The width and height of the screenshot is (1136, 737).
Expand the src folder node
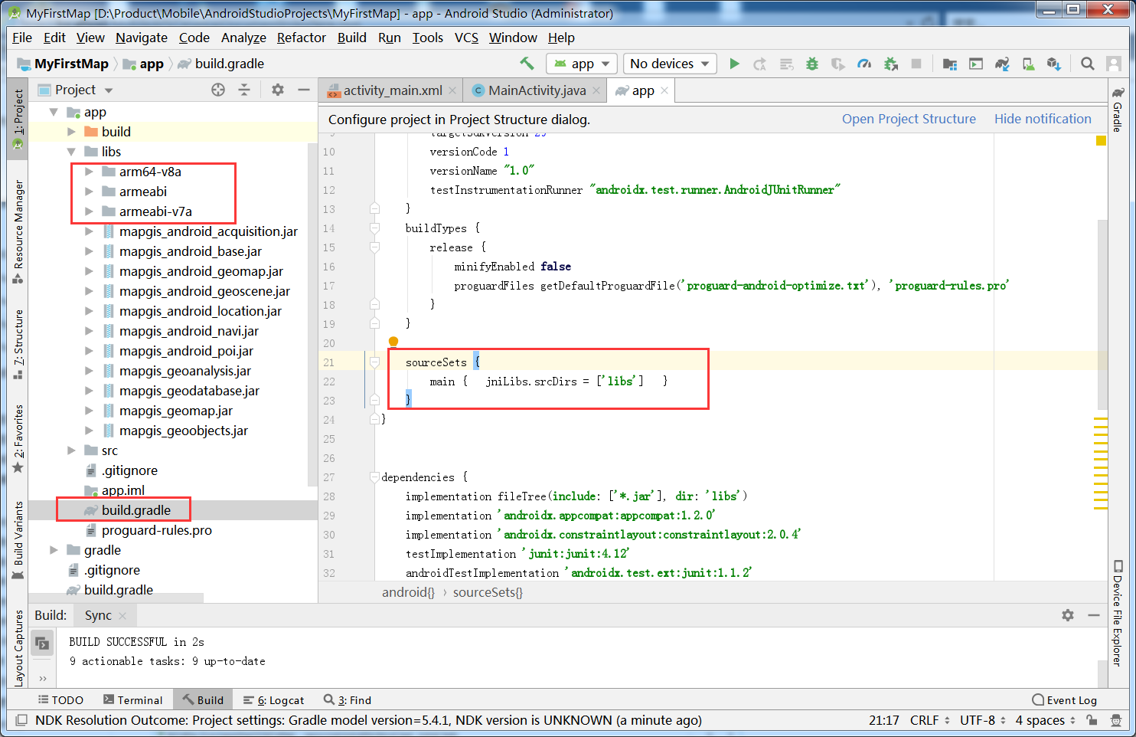pyautogui.click(x=71, y=450)
